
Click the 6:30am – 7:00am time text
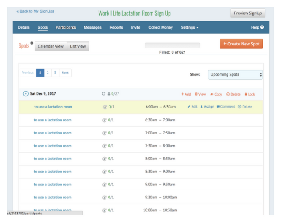[x=160, y=120]
